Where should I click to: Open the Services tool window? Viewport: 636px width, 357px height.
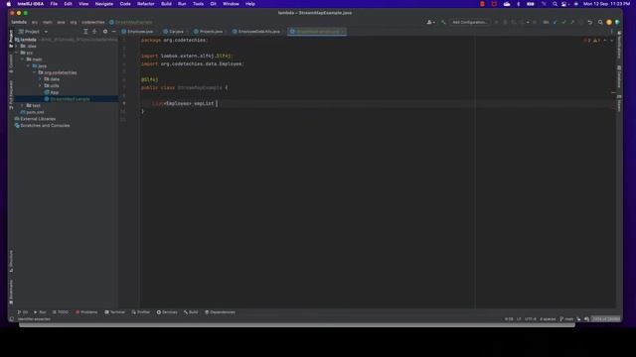pos(167,312)
